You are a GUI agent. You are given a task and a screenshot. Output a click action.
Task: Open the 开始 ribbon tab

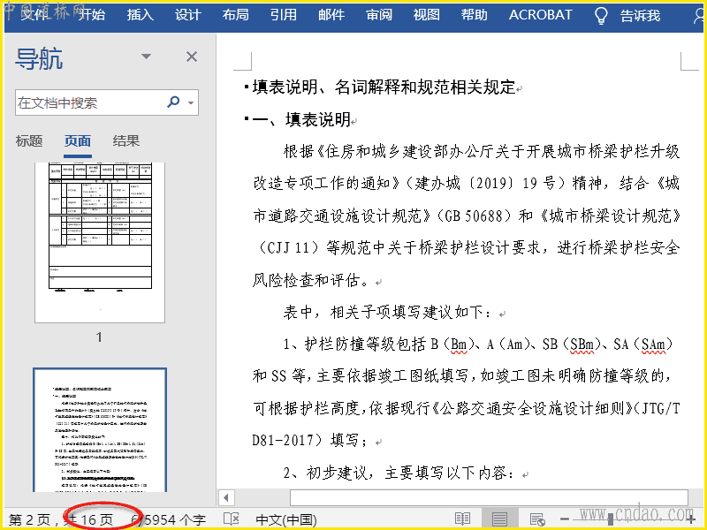pyautogui.click(x=92, y=15)
